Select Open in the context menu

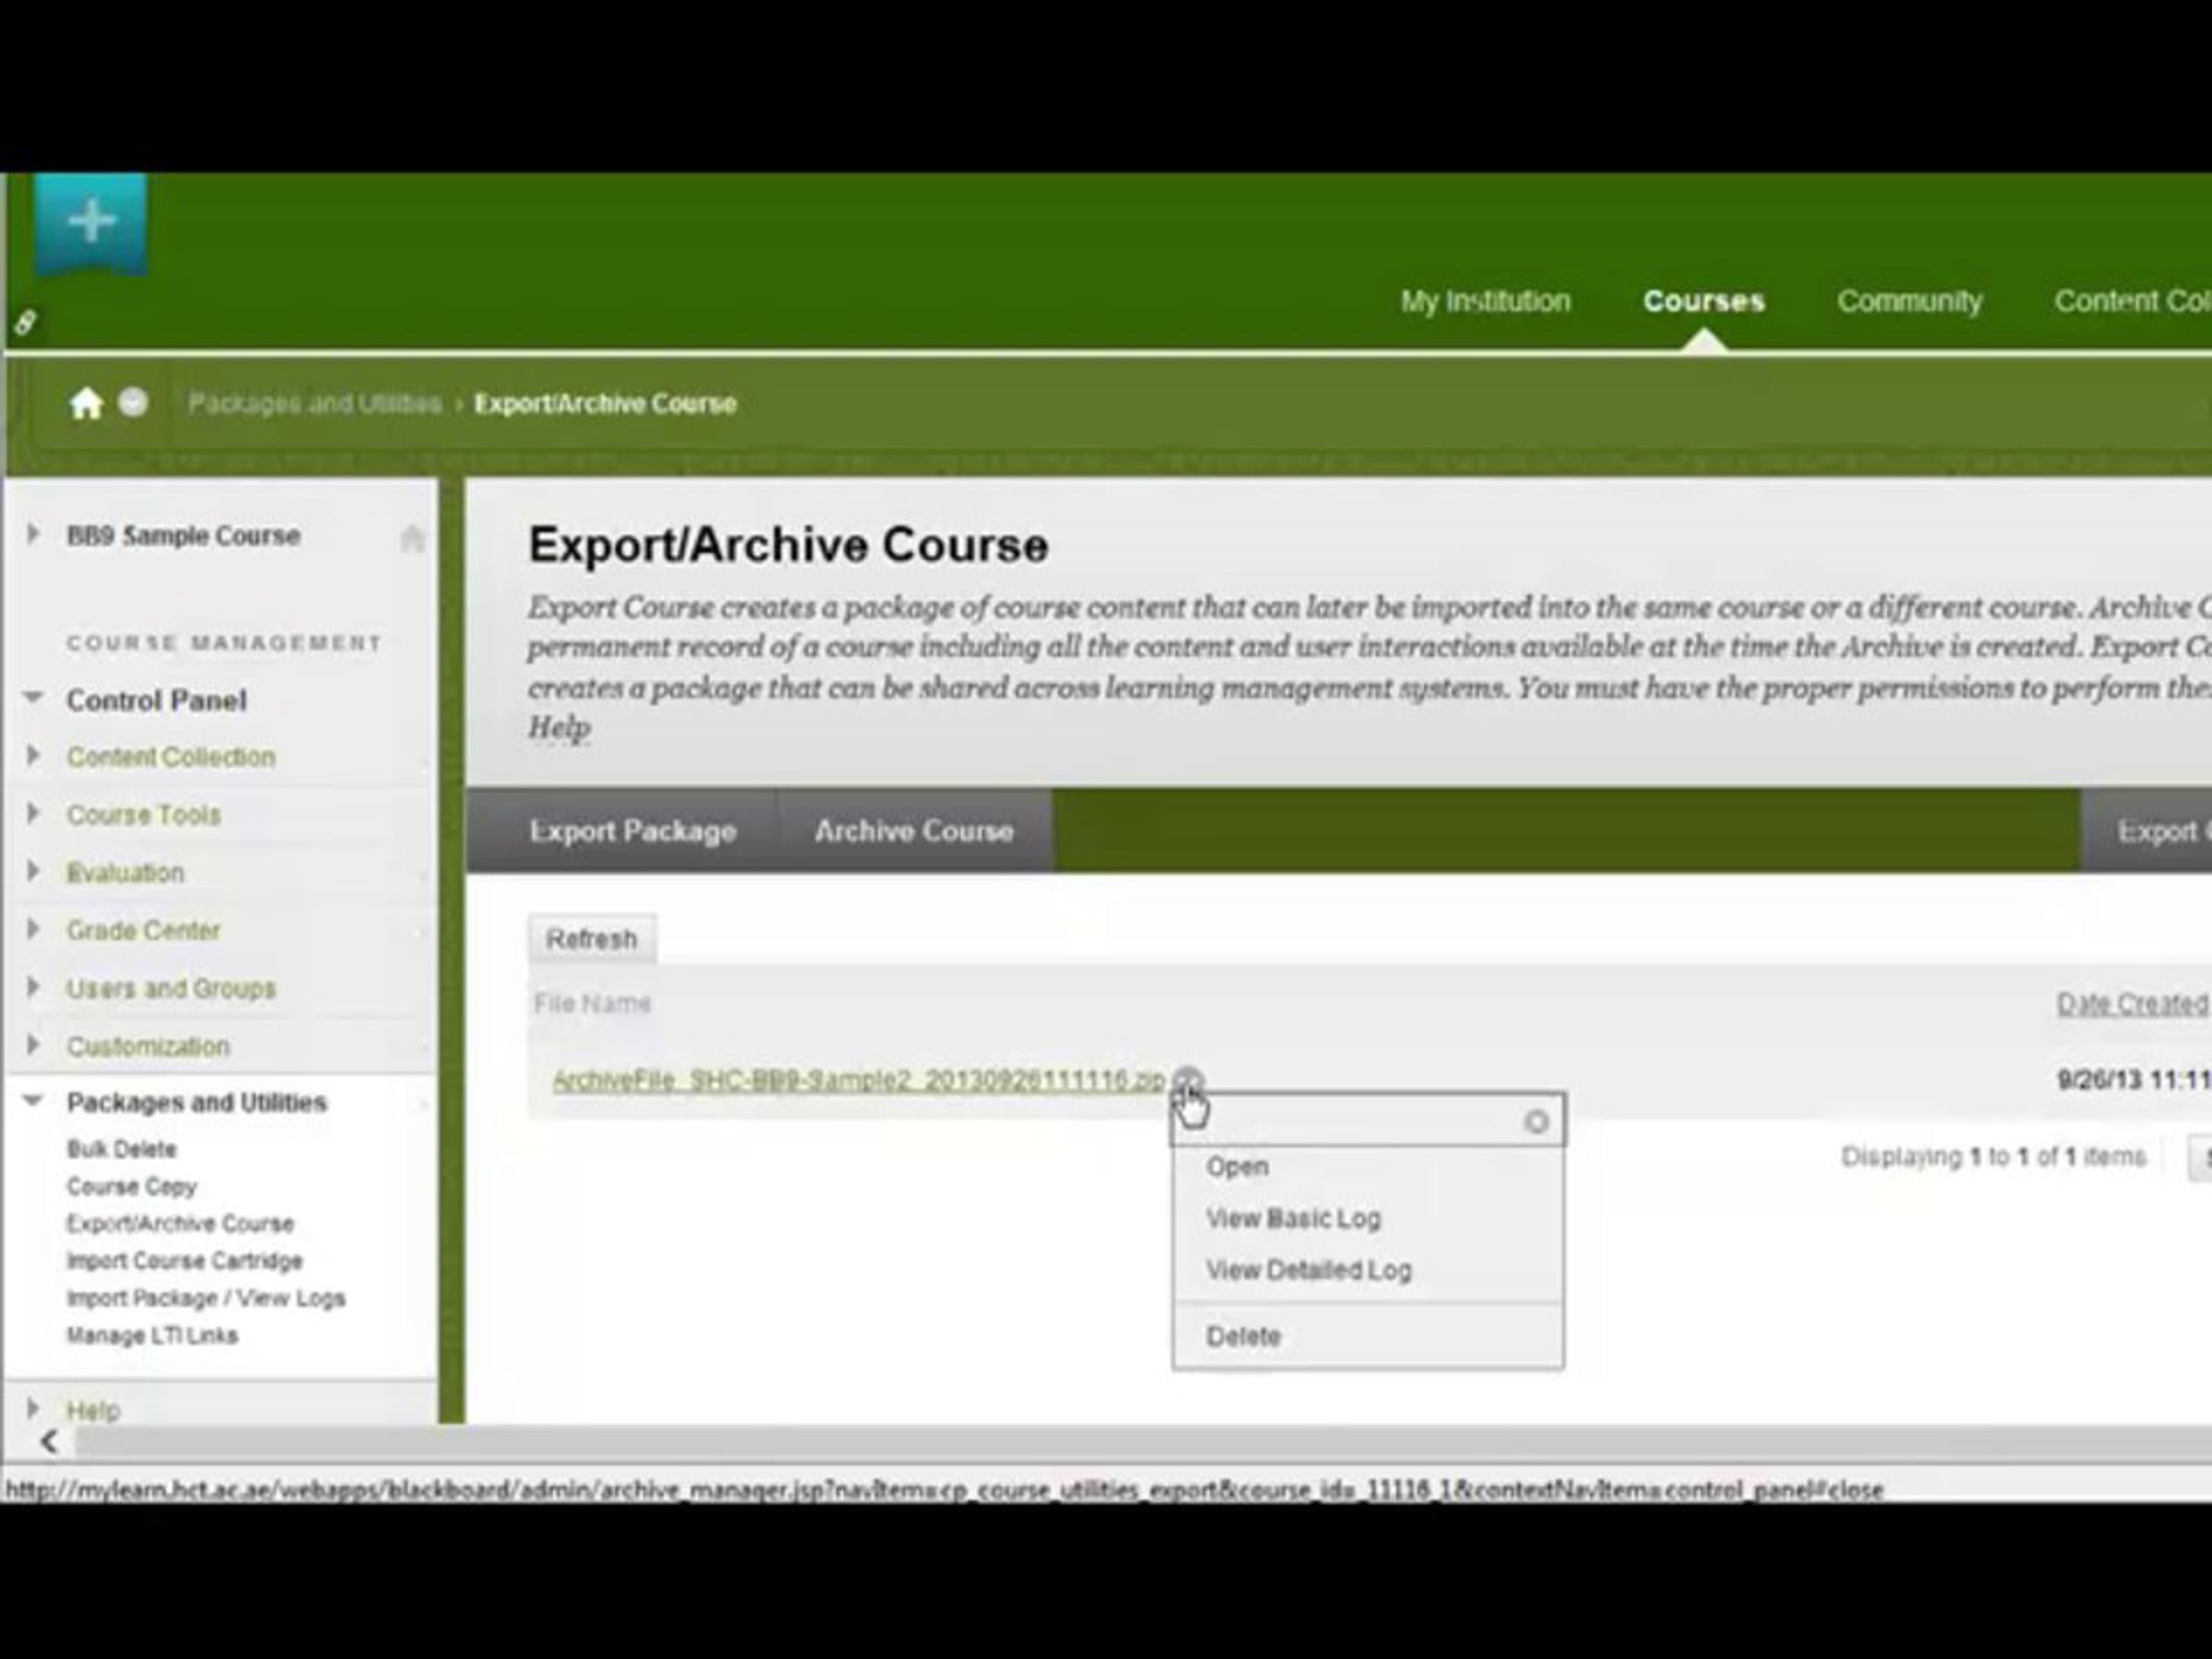click(x=1237, y=1166)
